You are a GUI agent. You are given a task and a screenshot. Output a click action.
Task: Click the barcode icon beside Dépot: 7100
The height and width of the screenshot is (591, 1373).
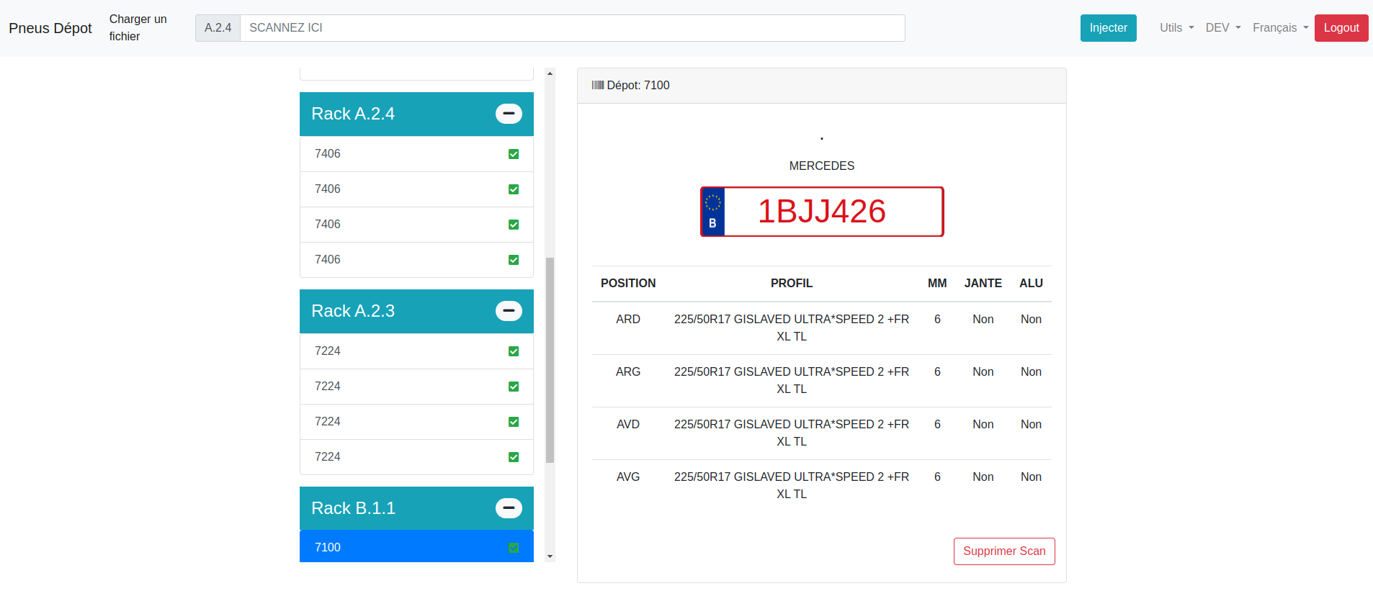pos(598,85)
